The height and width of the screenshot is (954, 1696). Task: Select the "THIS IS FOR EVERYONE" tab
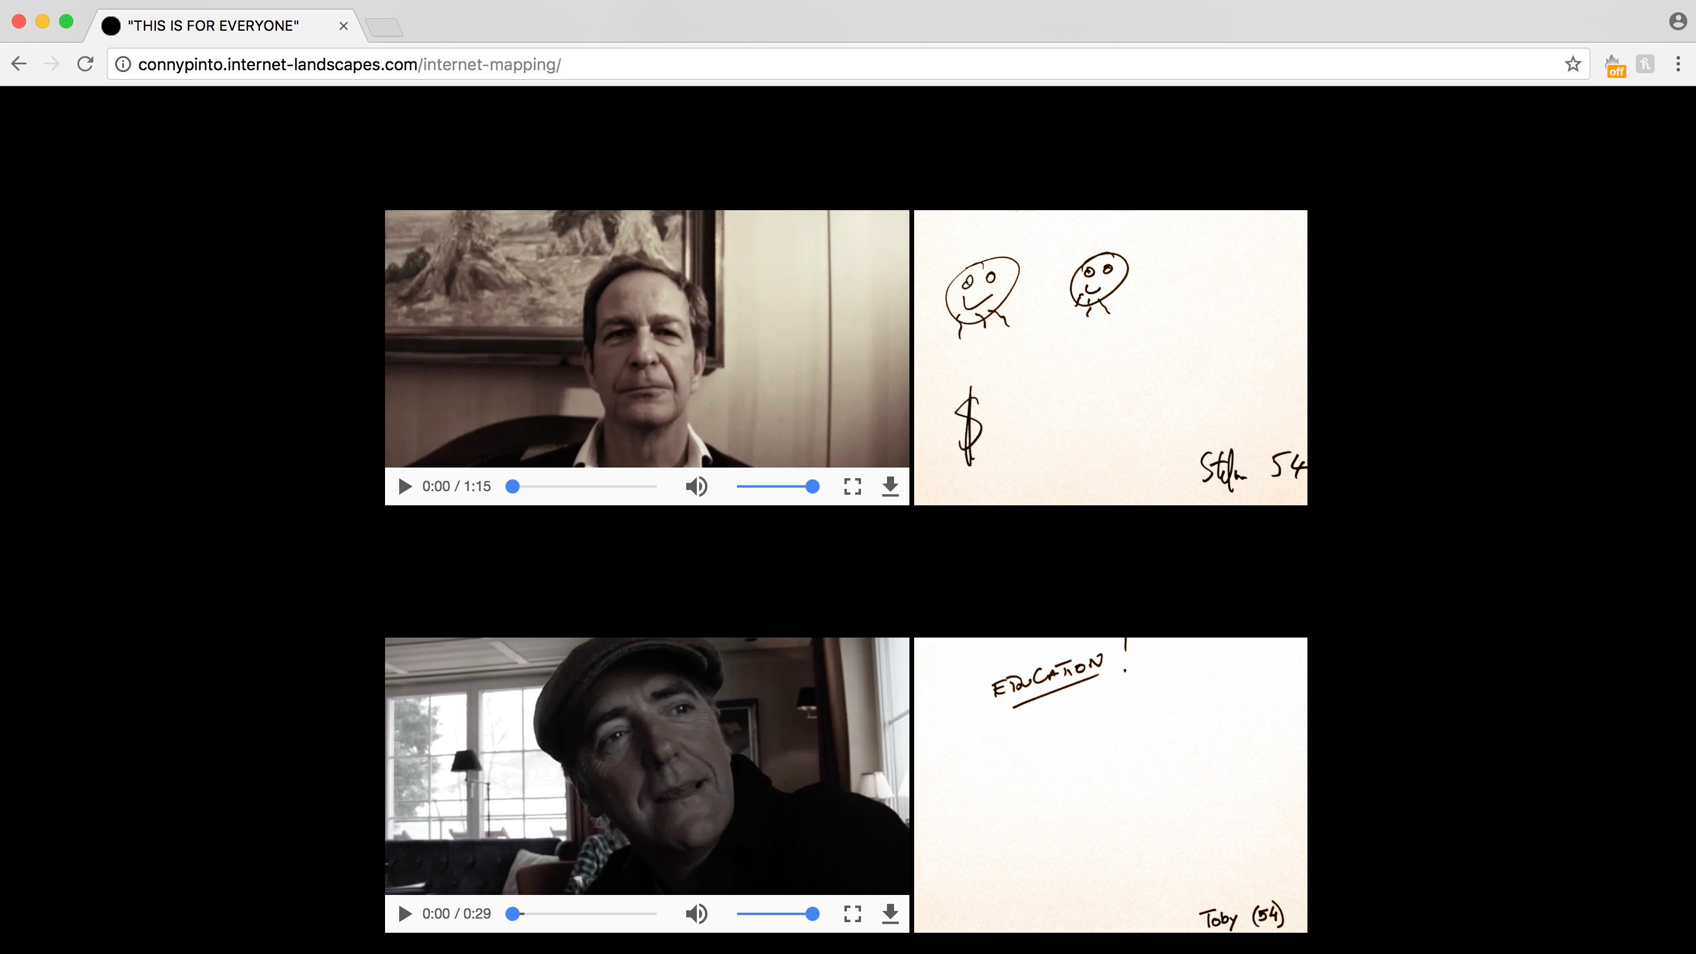214,25
